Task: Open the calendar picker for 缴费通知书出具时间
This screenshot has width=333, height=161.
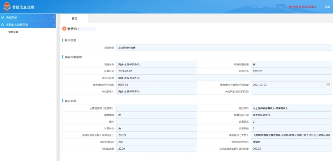Action: tap(328, 84)
